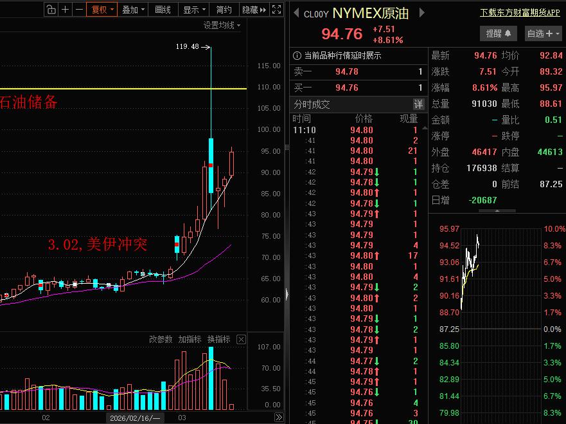The height and width of the screenshot is (424, 566).
Task: Go to next contract with right arrow
Action: point(421,13)
